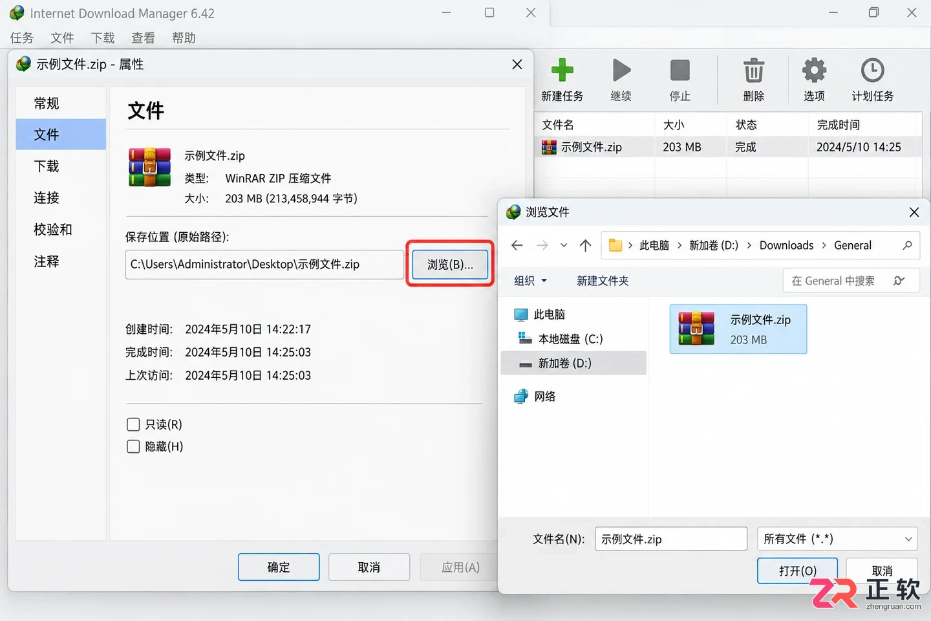
Task: Select 本地磁盘 (C:) in navigation tree
Action: point(573,338)
